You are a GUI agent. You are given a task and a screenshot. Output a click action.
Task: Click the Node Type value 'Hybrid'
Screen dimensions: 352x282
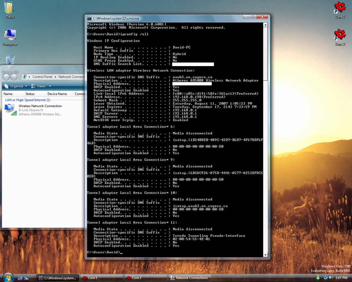pyautogui.click(x=179, y=54)
